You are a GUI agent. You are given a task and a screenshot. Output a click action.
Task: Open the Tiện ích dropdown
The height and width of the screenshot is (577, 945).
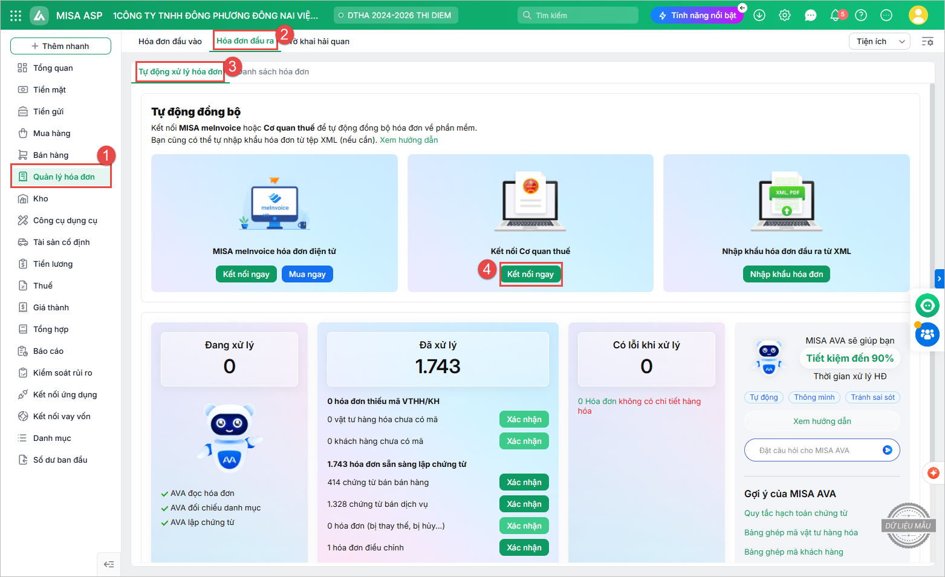879,41
